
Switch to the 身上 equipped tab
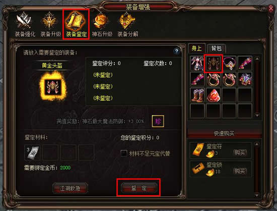[197, 48]
